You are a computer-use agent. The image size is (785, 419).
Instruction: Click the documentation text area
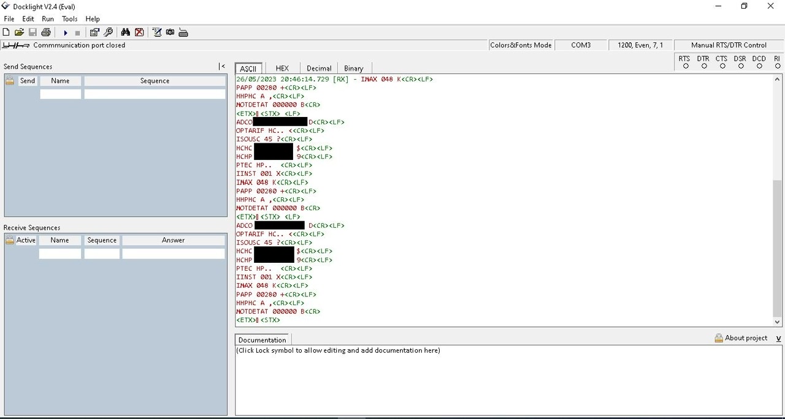click(x=508, y=380)
